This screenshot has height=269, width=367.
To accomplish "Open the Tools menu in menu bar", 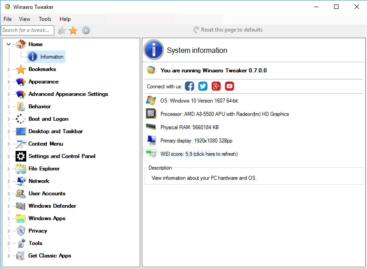I will tap(45, 19).
